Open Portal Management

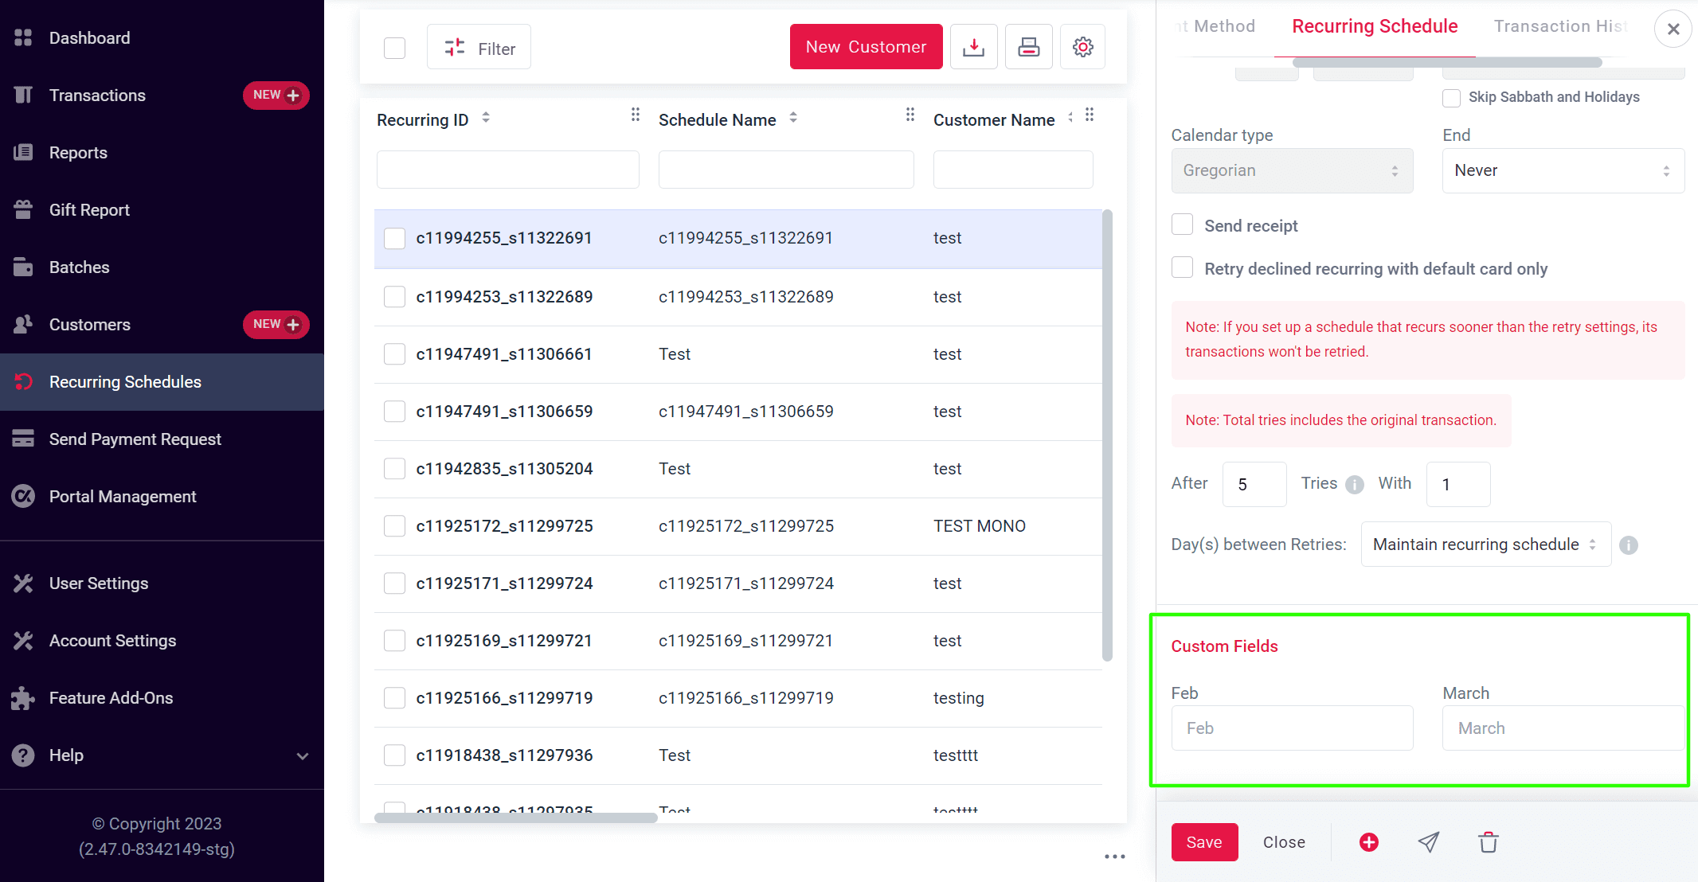point(122,496)
